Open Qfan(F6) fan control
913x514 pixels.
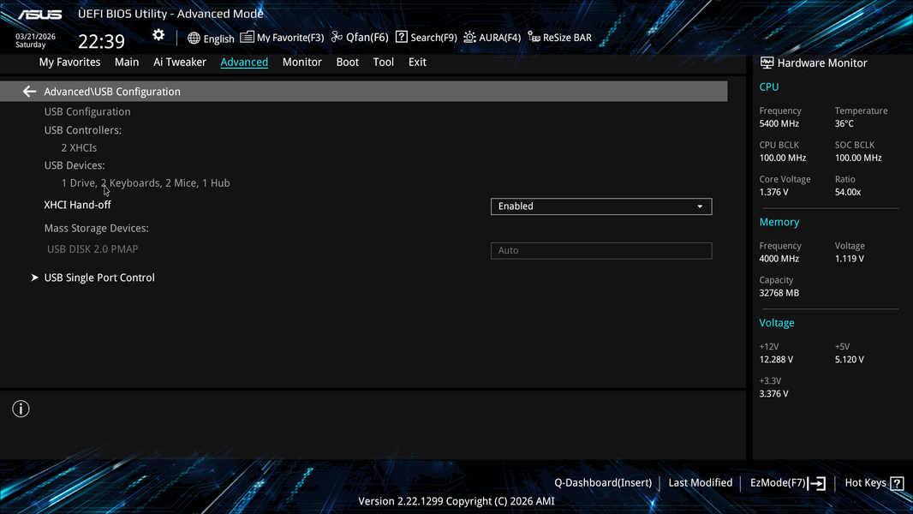pyautogui.click(x=360, y=37)
